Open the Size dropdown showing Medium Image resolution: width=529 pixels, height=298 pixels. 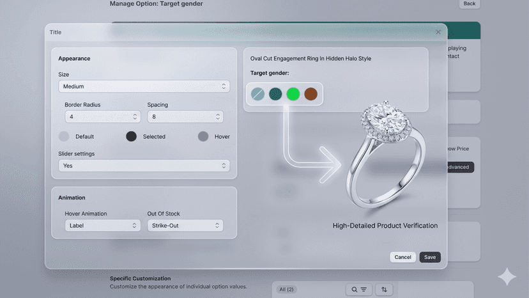144,86
